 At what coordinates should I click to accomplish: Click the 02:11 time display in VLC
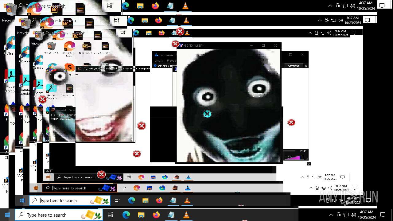(303, 151)
